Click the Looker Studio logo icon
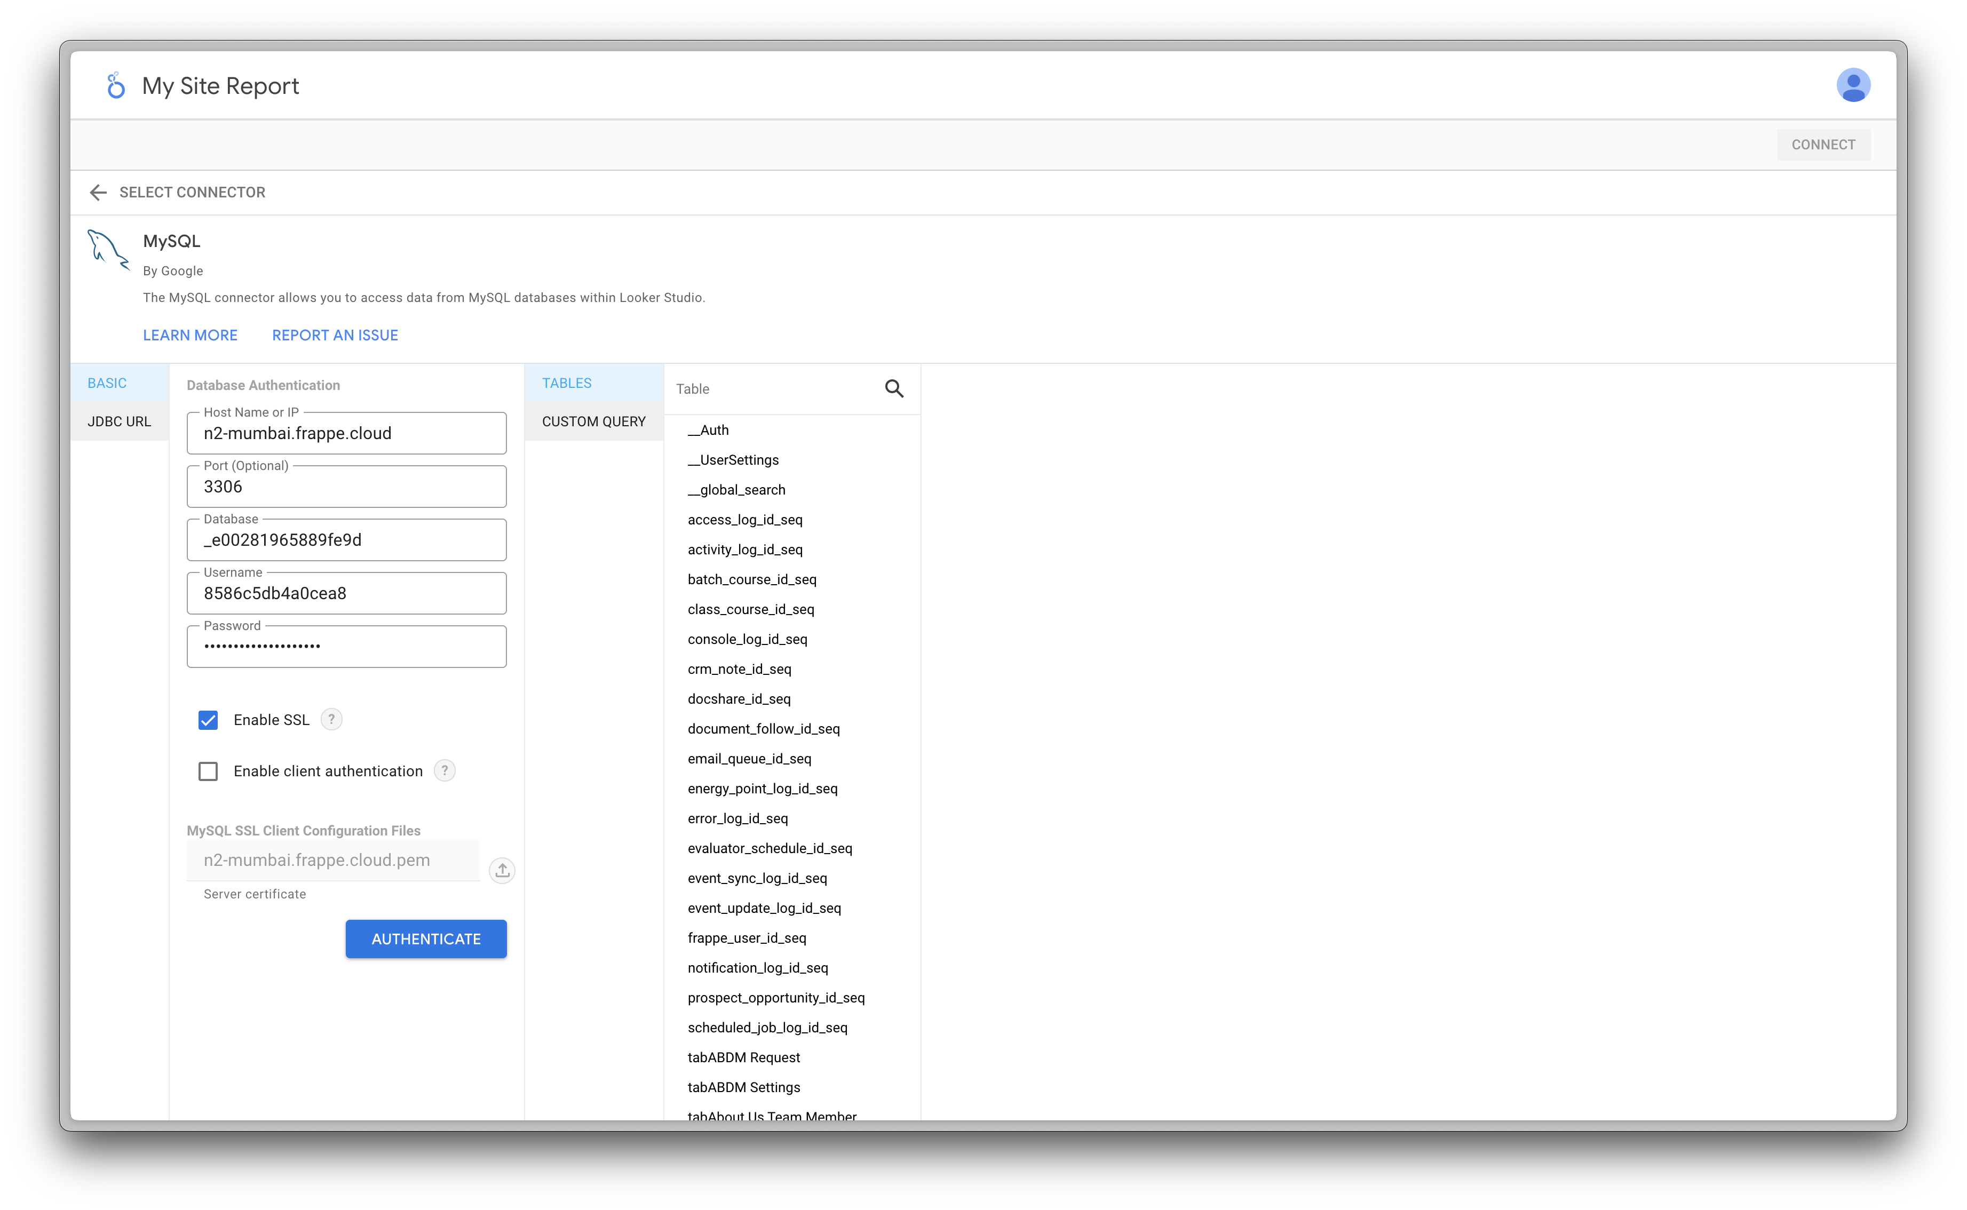1967x1210 pixels. click(x=116, y=85)
